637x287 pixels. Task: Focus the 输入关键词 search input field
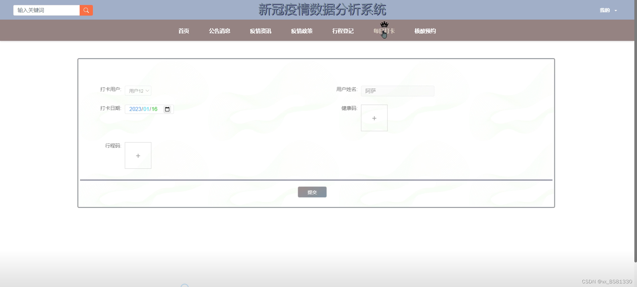tap(46, 10)
